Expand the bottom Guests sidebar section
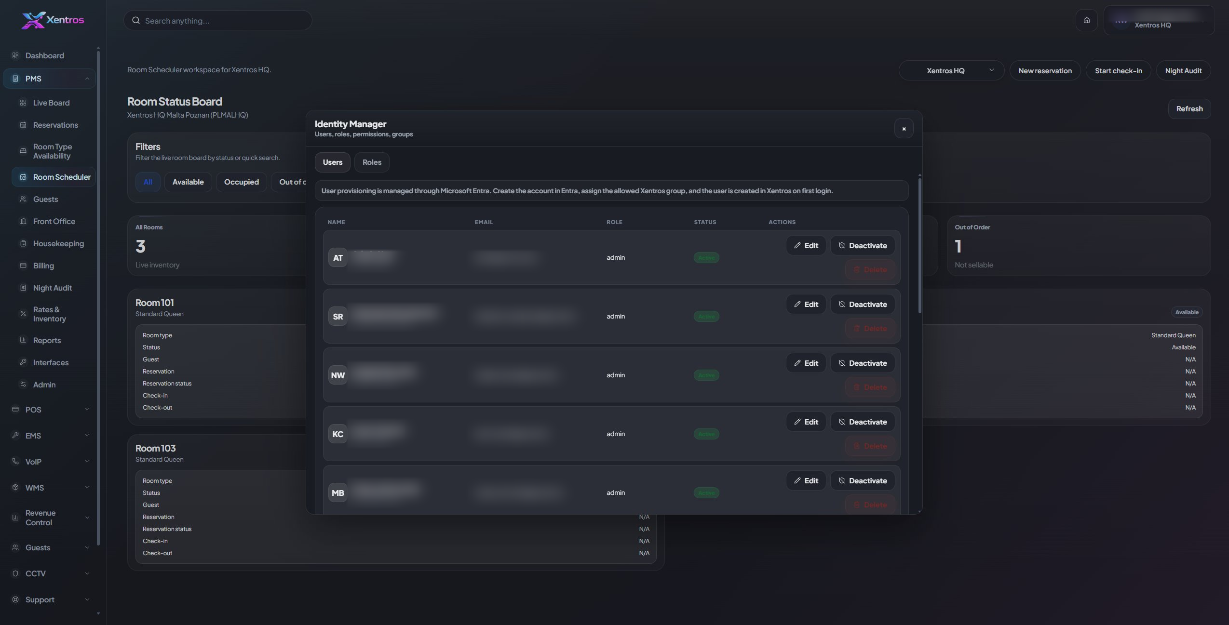The width and height of the screenshot is (1229, 625). [87, 547]
